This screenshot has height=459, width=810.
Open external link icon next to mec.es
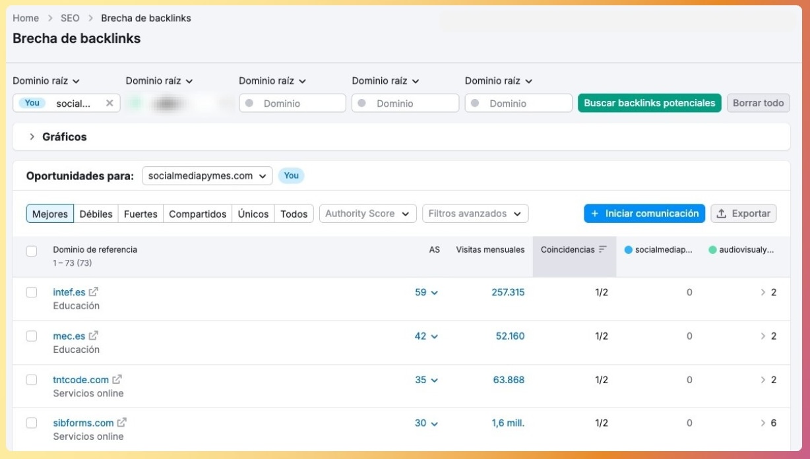coord(93,336)
